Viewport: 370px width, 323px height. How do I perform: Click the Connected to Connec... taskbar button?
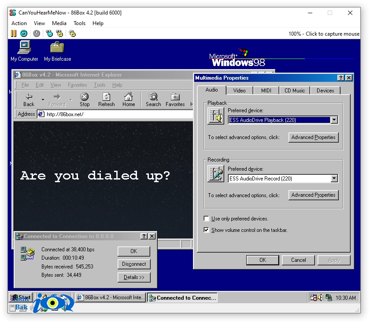[x=182, y=297]
